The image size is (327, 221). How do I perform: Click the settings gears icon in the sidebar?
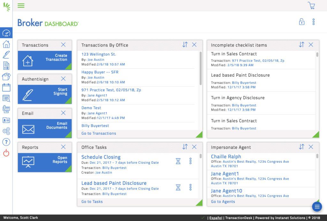pos(6,131)
